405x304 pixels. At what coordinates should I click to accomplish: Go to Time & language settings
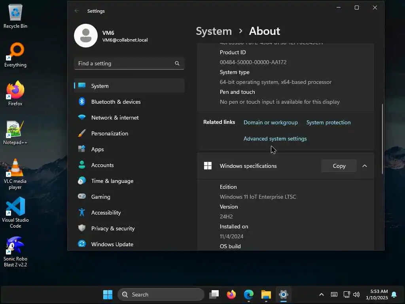point(129,181)
